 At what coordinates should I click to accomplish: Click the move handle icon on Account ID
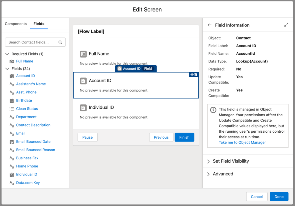click(x=192, y=75)
